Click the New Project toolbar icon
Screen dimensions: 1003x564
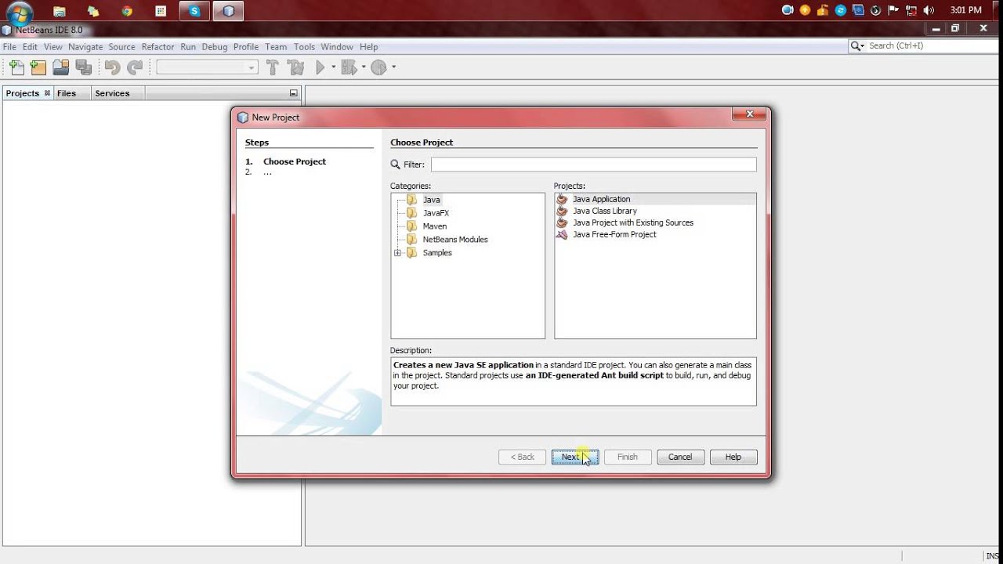tap(38, 67)
